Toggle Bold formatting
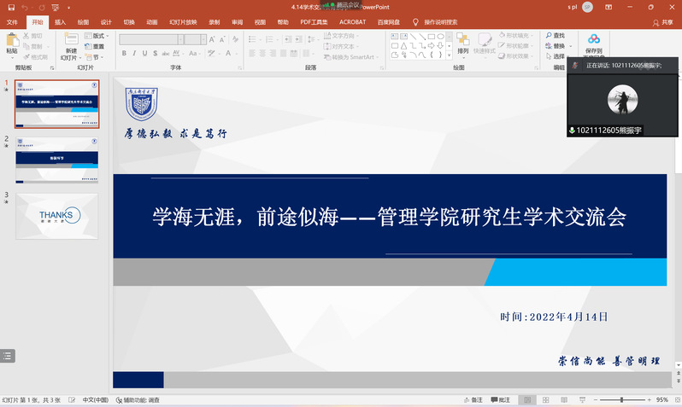 click(x=123, y=53)
